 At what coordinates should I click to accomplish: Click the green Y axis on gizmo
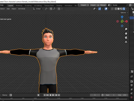pyautogui.click(x=122, y=21)
